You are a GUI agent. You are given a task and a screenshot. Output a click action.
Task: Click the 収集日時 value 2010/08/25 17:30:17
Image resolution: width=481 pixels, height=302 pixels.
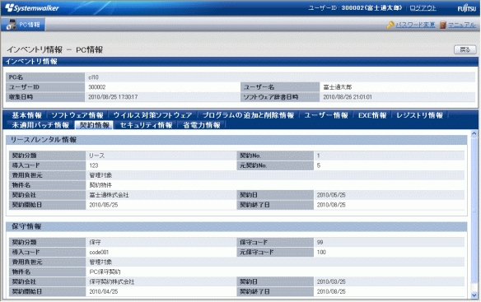coord(113,97)
